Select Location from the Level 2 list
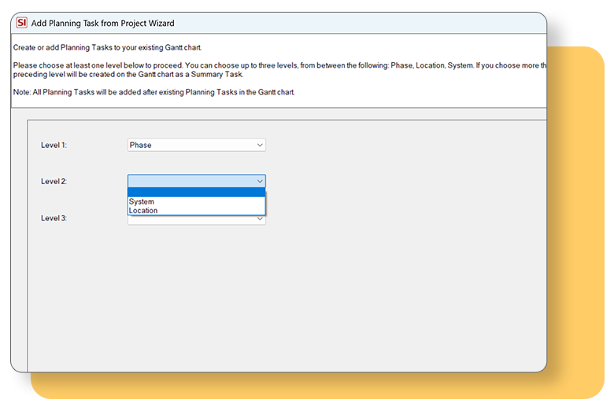 196,210
